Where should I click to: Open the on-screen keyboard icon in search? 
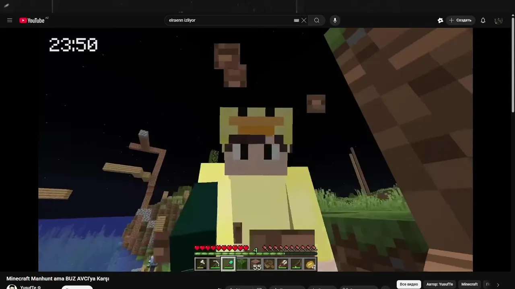point(297,20)
